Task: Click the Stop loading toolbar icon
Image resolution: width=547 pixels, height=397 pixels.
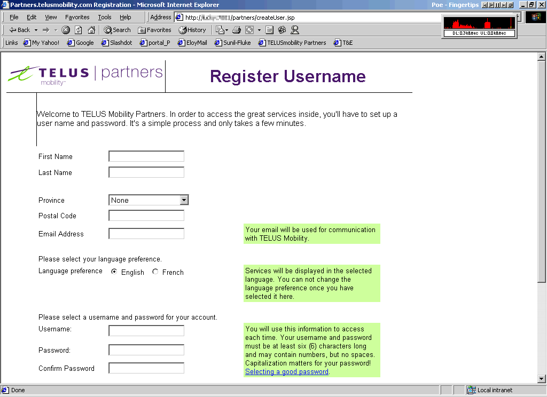Action: click(x=66, y=30)
